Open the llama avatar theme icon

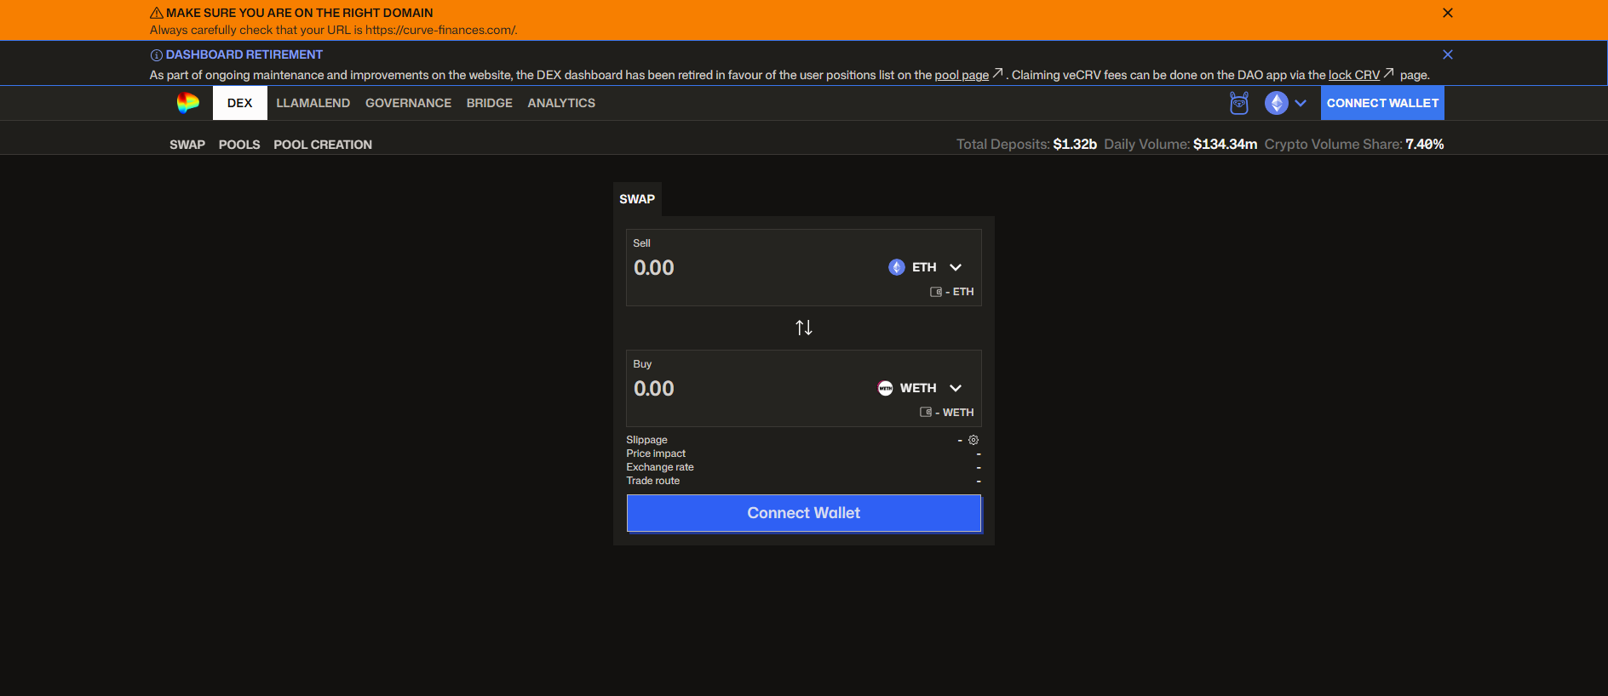[1239, 103]
